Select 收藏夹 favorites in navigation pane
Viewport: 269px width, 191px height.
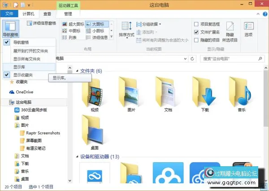tap(19, 82)
